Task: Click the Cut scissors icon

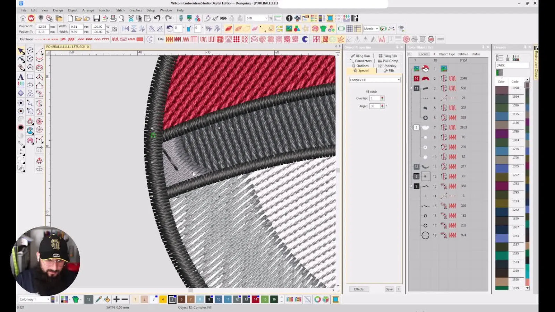Action: pyautogui.click(x=131, y=18)
